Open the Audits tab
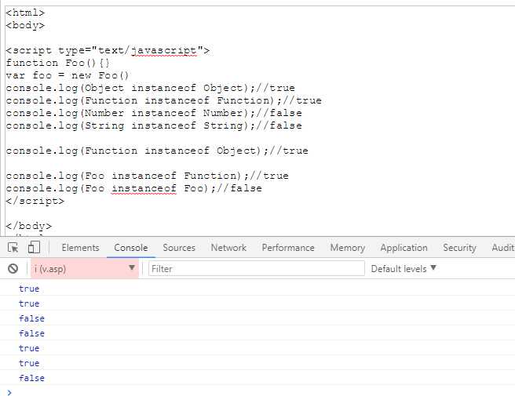 pyautogui.click(x=503, y=248)
